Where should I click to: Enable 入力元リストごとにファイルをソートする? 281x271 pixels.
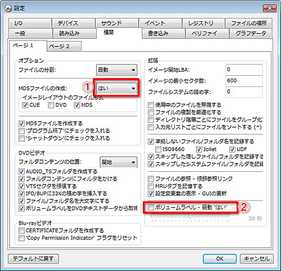pos(151,127)
